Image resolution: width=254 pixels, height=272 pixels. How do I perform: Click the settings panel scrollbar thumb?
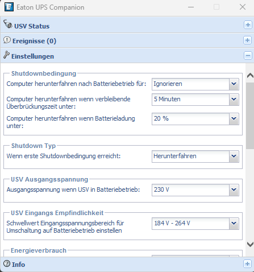250,116
